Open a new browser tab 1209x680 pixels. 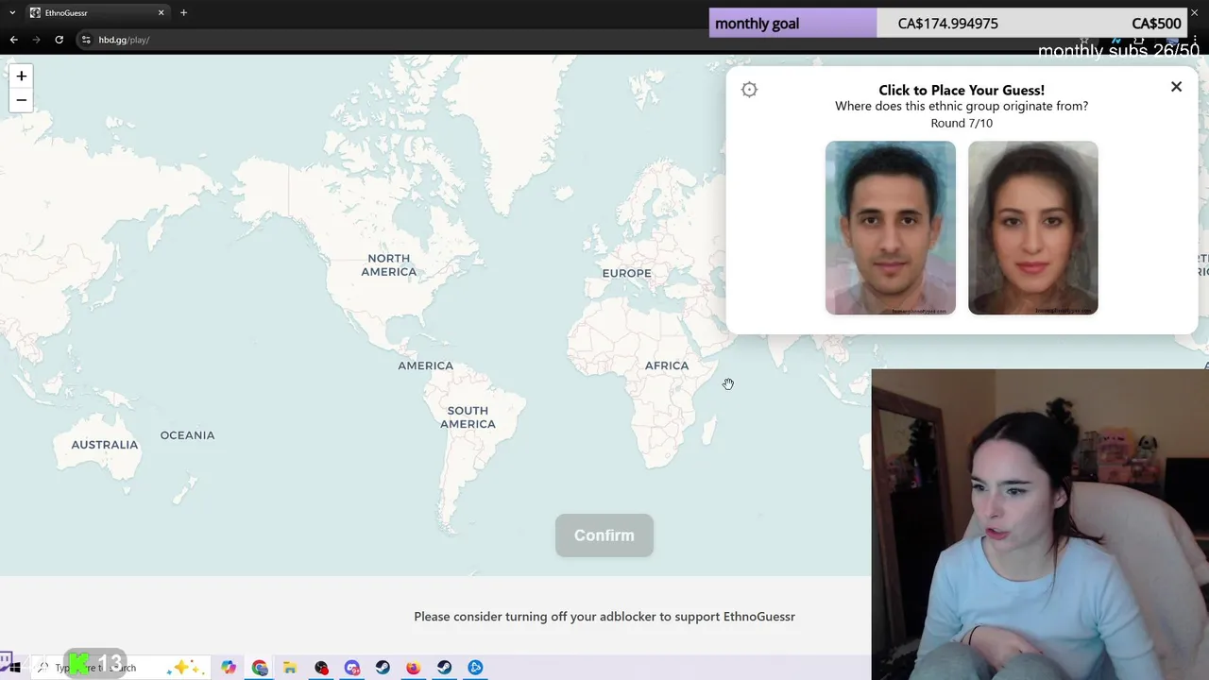(x=183, y=13)
